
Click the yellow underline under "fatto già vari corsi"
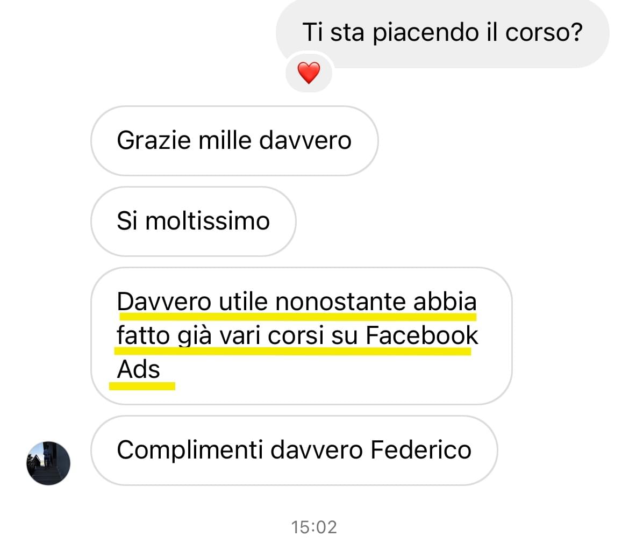(x=292, y=351)
